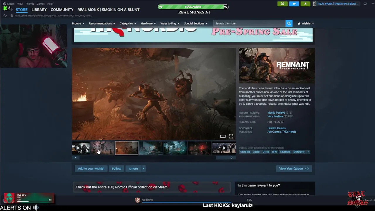
Task: Click the Search the store input field
Action: point(249,23)
